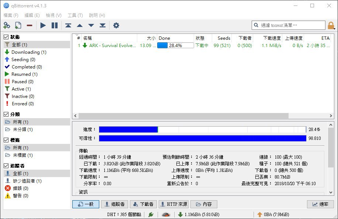This screenshot has width=338, height=219.
Task: Switch to the HTTP 來源 tab
Action: click(174, 204)
